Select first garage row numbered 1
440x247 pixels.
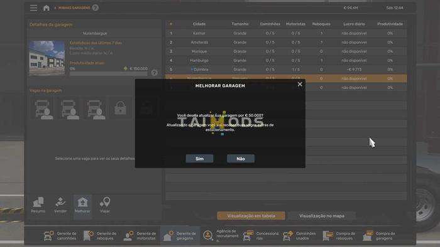click(286, 33)
